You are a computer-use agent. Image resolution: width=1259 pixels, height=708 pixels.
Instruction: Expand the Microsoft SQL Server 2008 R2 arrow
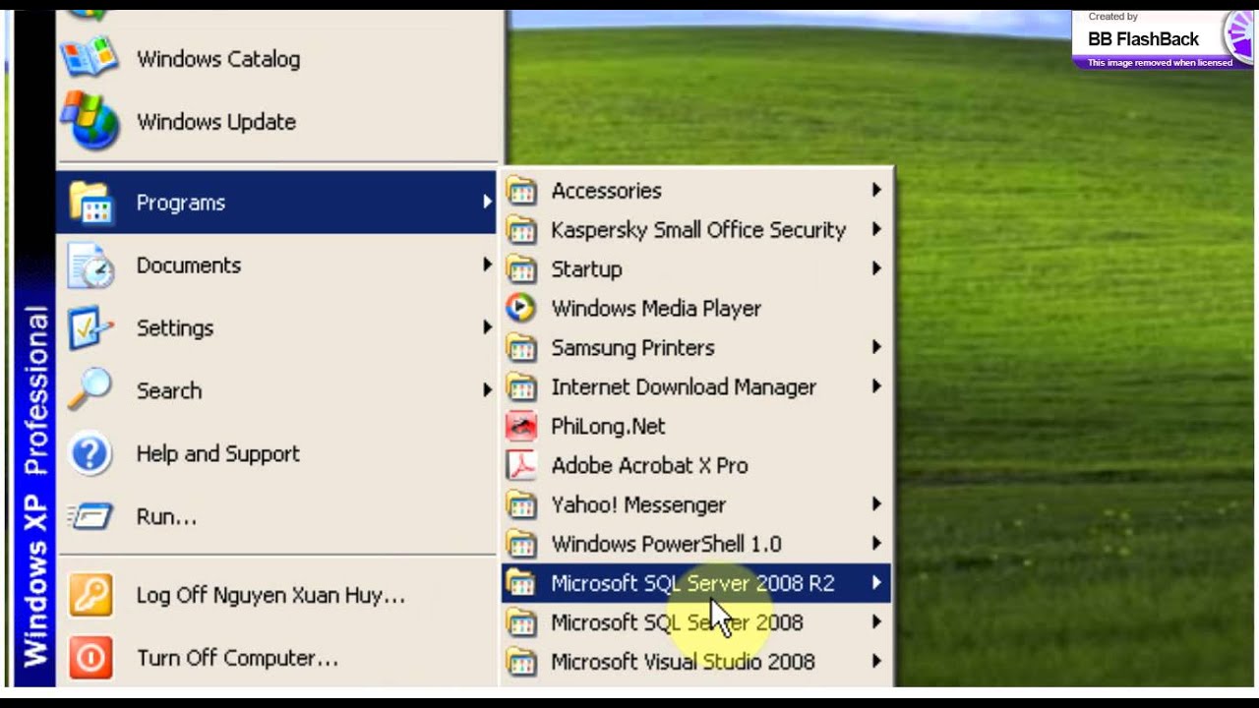click(x=876, y=583)
